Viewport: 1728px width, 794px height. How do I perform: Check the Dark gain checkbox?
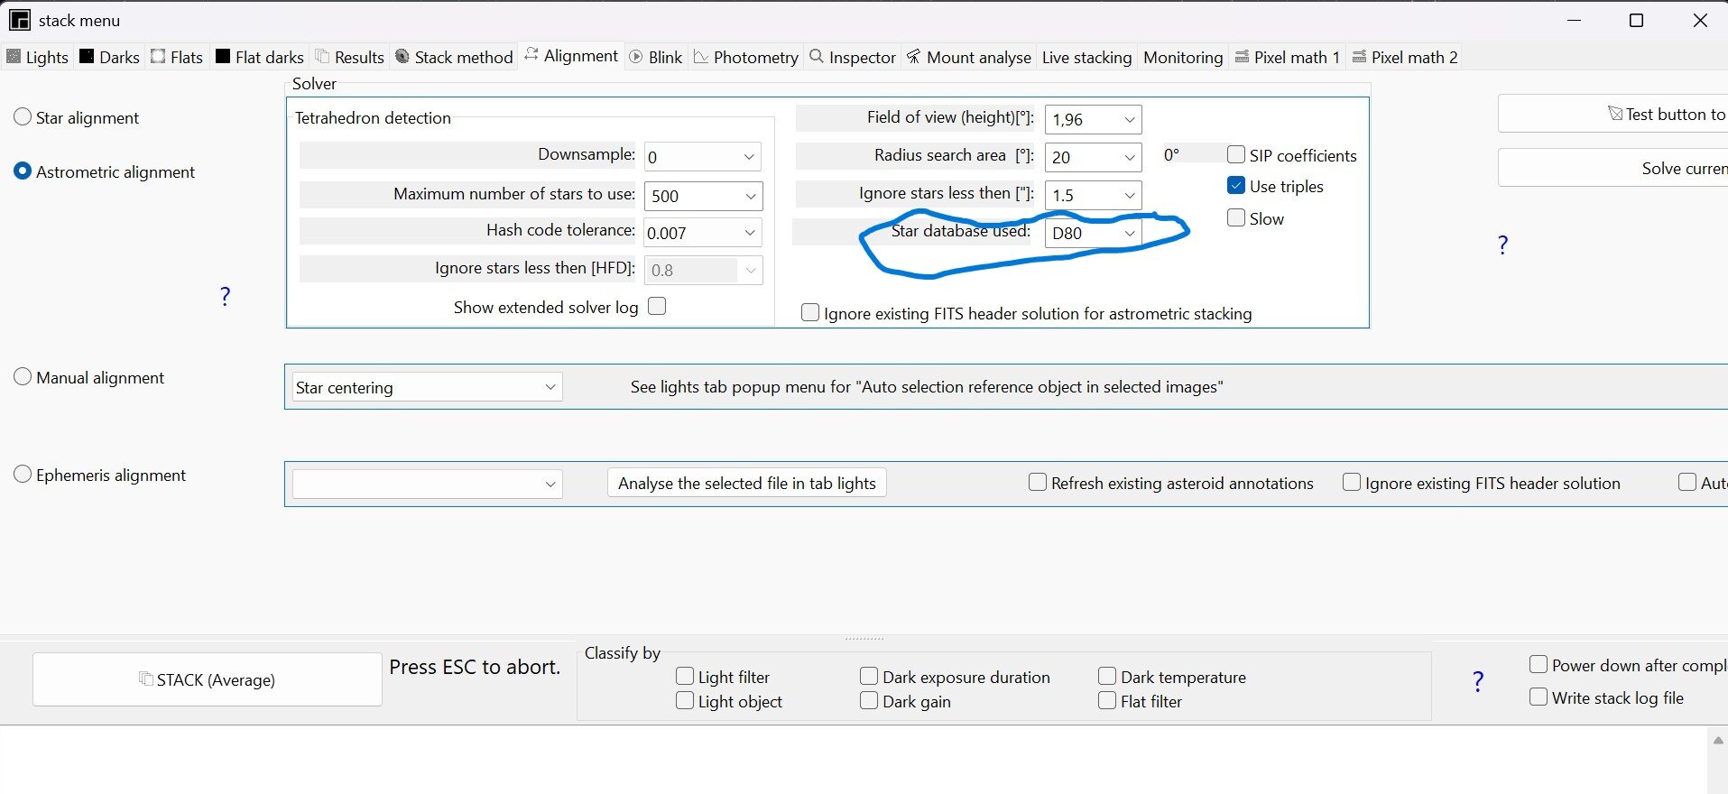[x=869, y=701]
